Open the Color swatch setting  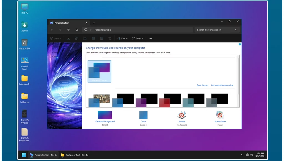(143, 115)
